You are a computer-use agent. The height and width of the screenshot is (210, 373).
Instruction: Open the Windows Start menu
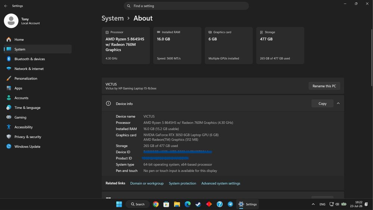119,204
